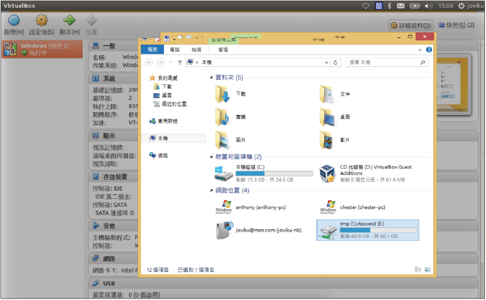Open the mail envelope indicator
This screenshot has height=300, width=486.
pos(401,6)
